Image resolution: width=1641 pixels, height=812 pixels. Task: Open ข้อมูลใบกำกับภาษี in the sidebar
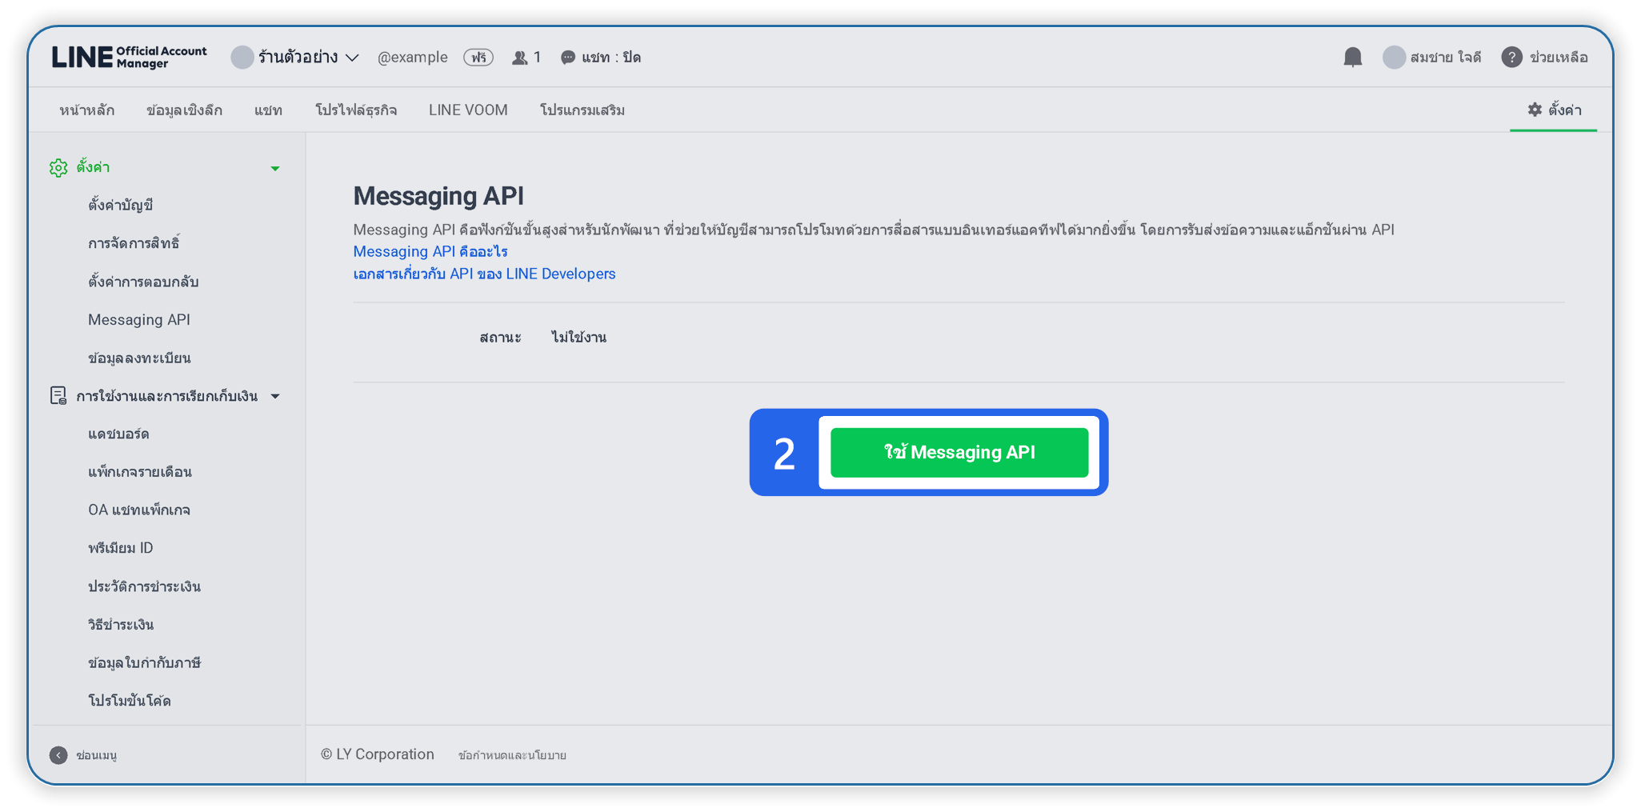(145, 662)
